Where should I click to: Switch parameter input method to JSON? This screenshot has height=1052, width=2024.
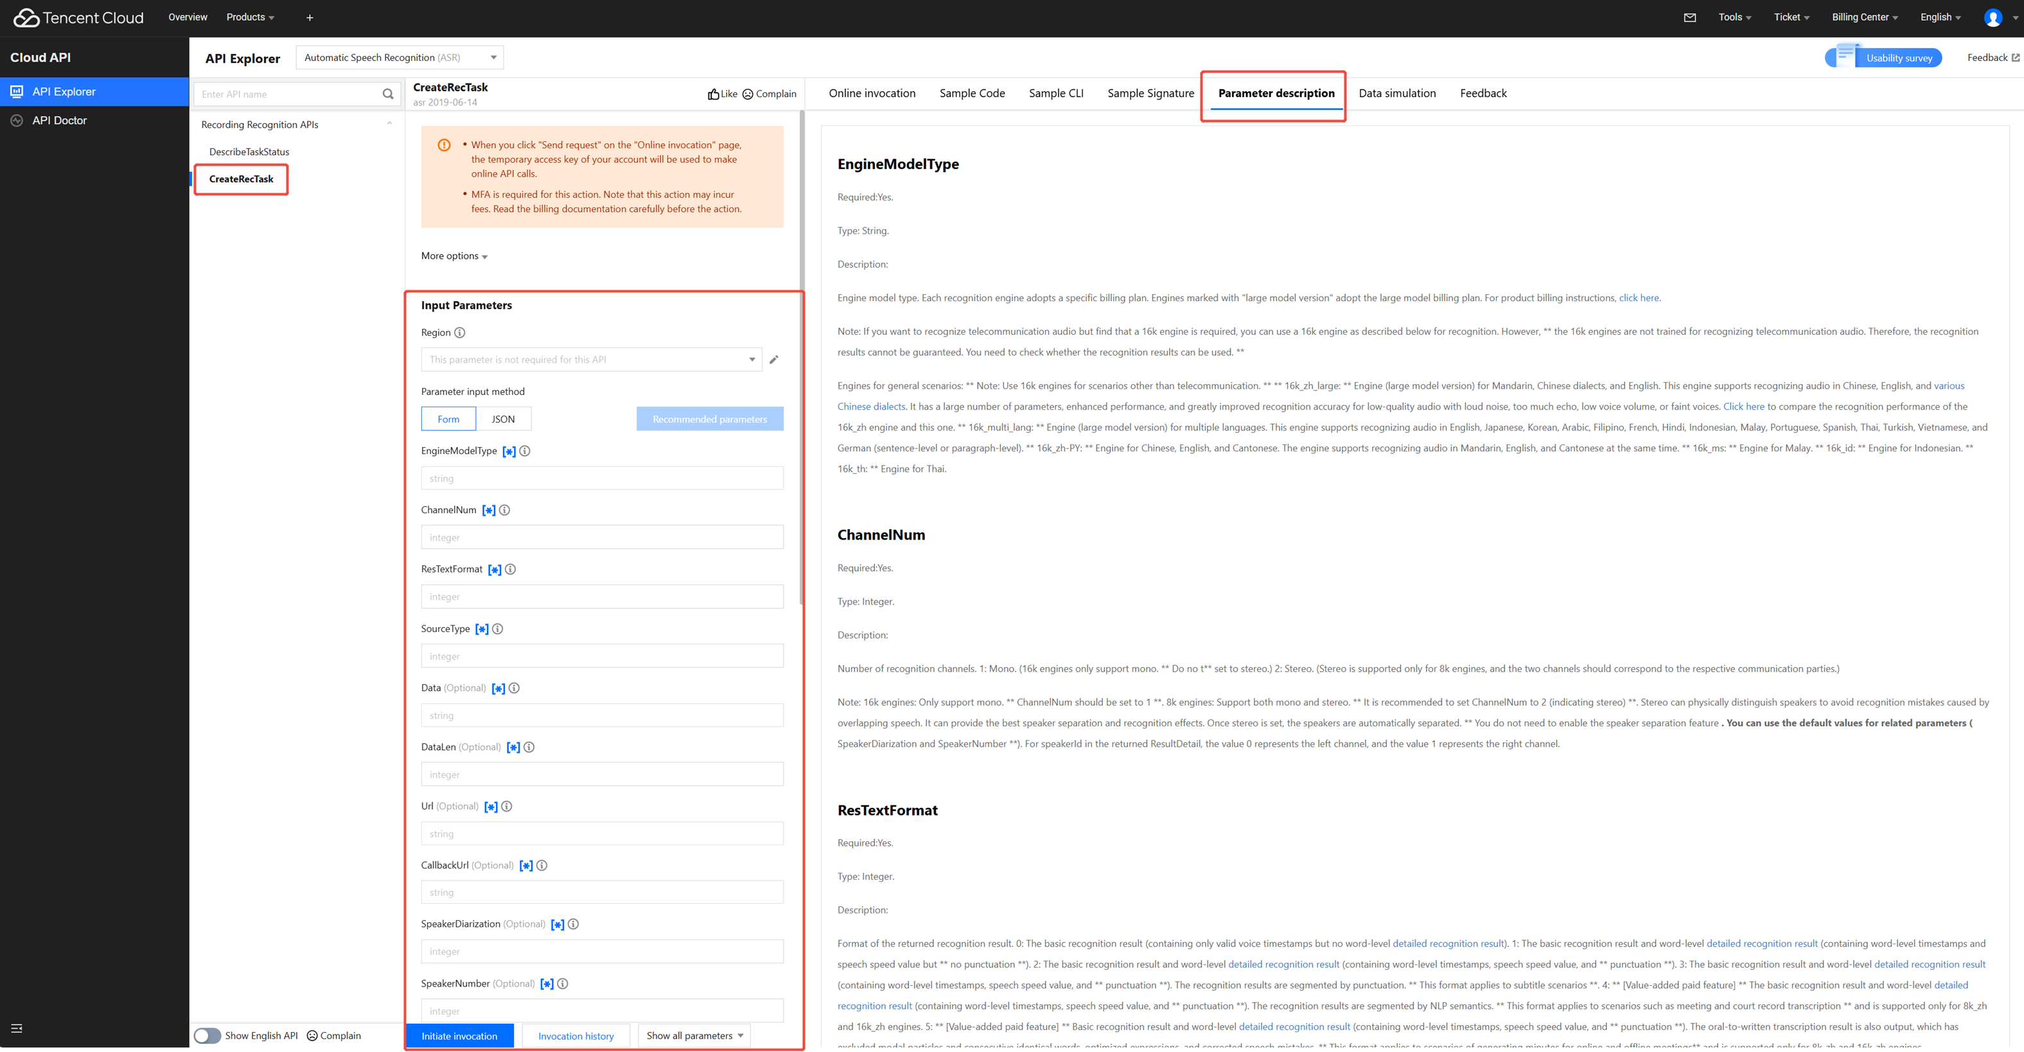point(503,419)
